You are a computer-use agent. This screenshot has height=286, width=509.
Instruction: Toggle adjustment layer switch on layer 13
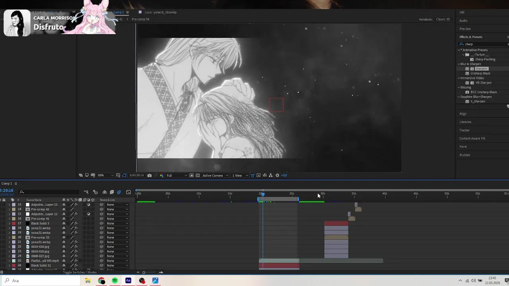click(88, 205)
